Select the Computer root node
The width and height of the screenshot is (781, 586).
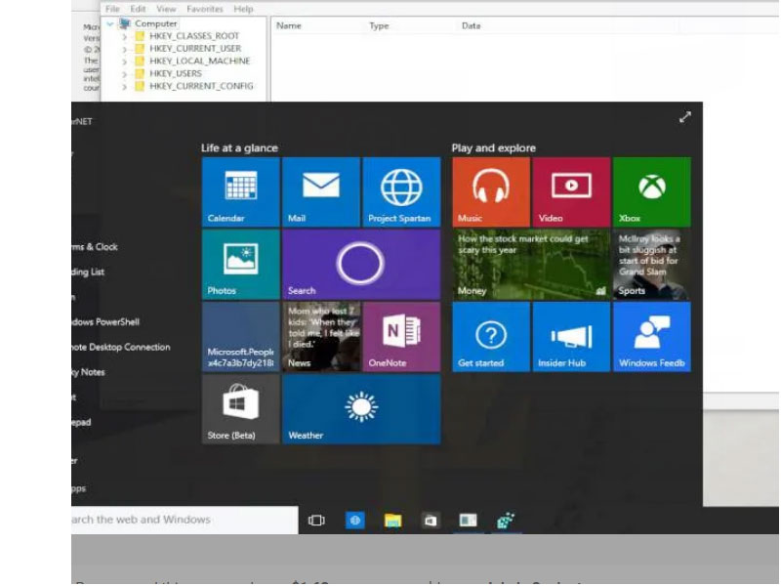(x=155, y=23)
